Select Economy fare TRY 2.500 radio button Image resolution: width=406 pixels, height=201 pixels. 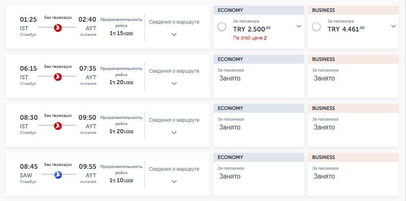[x=222, y=27]
